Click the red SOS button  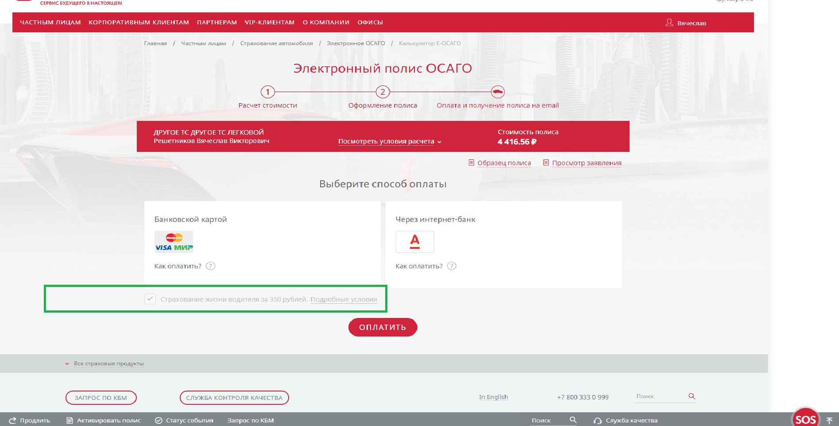tap(805, 418)
